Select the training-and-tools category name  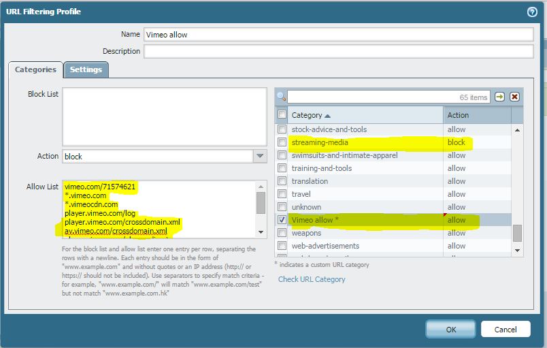coord(322,168)
